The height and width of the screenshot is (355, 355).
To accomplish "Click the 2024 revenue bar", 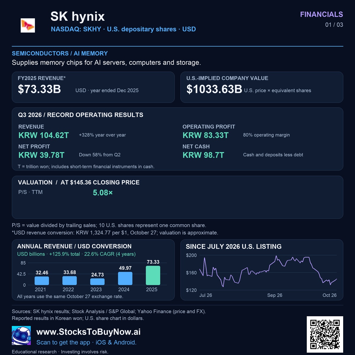I will 125,279.
